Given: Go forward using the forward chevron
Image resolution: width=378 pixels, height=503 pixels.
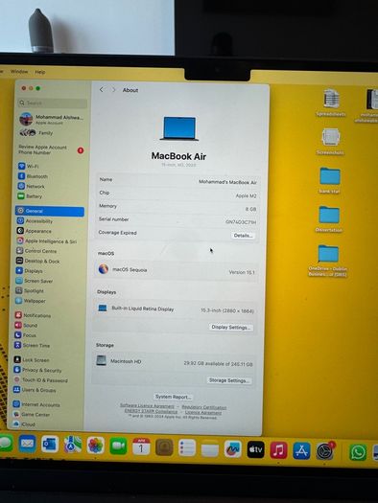Looking at the screenshot, I should click(113, 90).
